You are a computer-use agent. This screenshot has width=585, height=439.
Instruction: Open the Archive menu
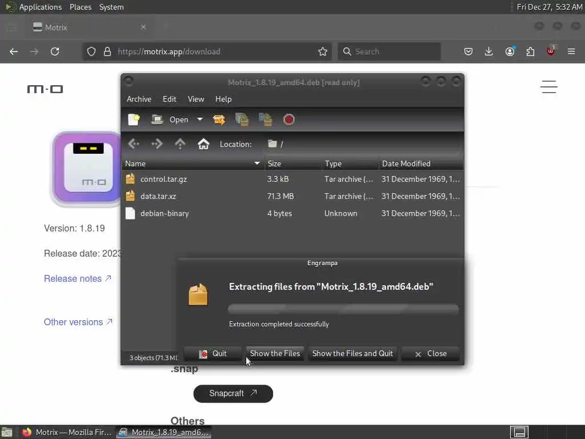[139, 99]
